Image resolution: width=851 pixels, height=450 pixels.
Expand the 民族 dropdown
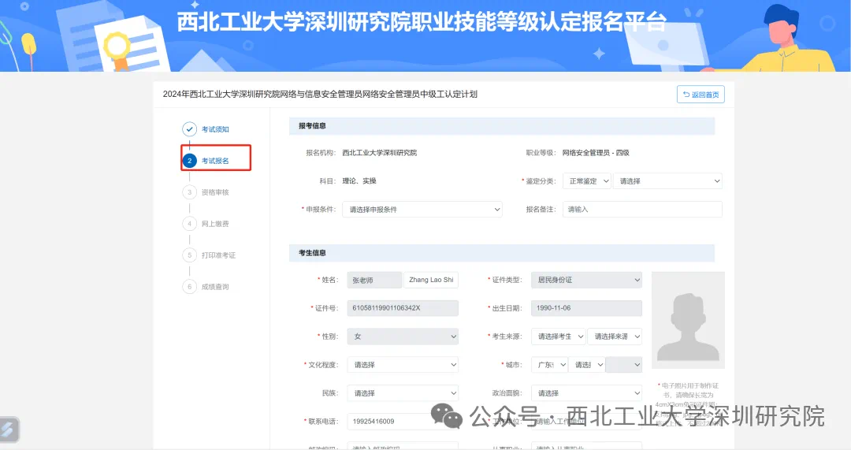point(403,393)
